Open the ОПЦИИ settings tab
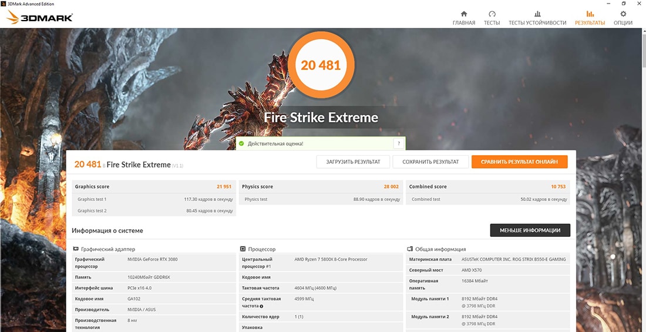 (623, 18)
